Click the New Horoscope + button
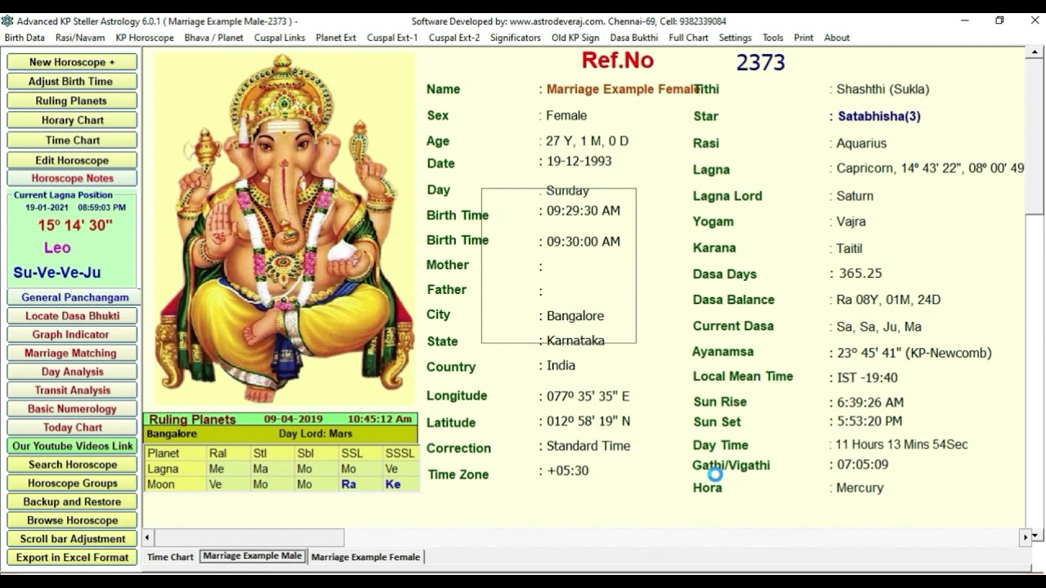This screenshot has height=588, width=1046. click(x=72, y=62)
